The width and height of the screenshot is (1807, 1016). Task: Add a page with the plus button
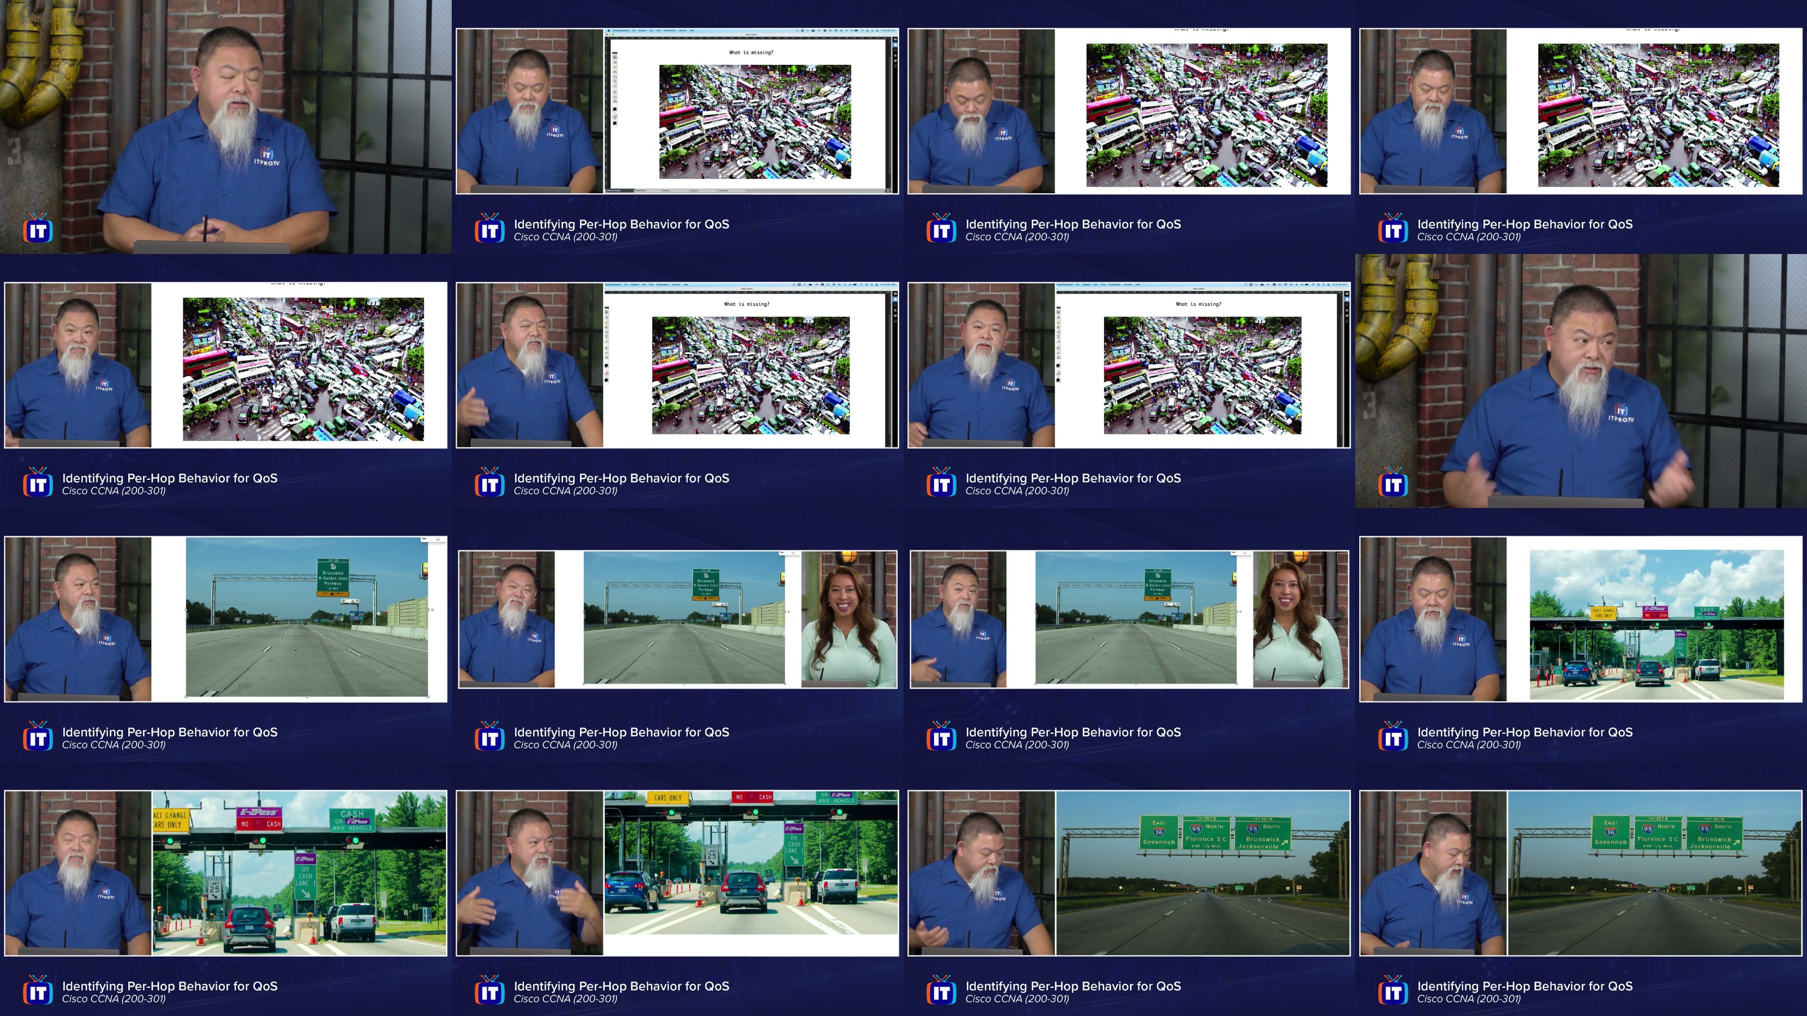[888, 191]
